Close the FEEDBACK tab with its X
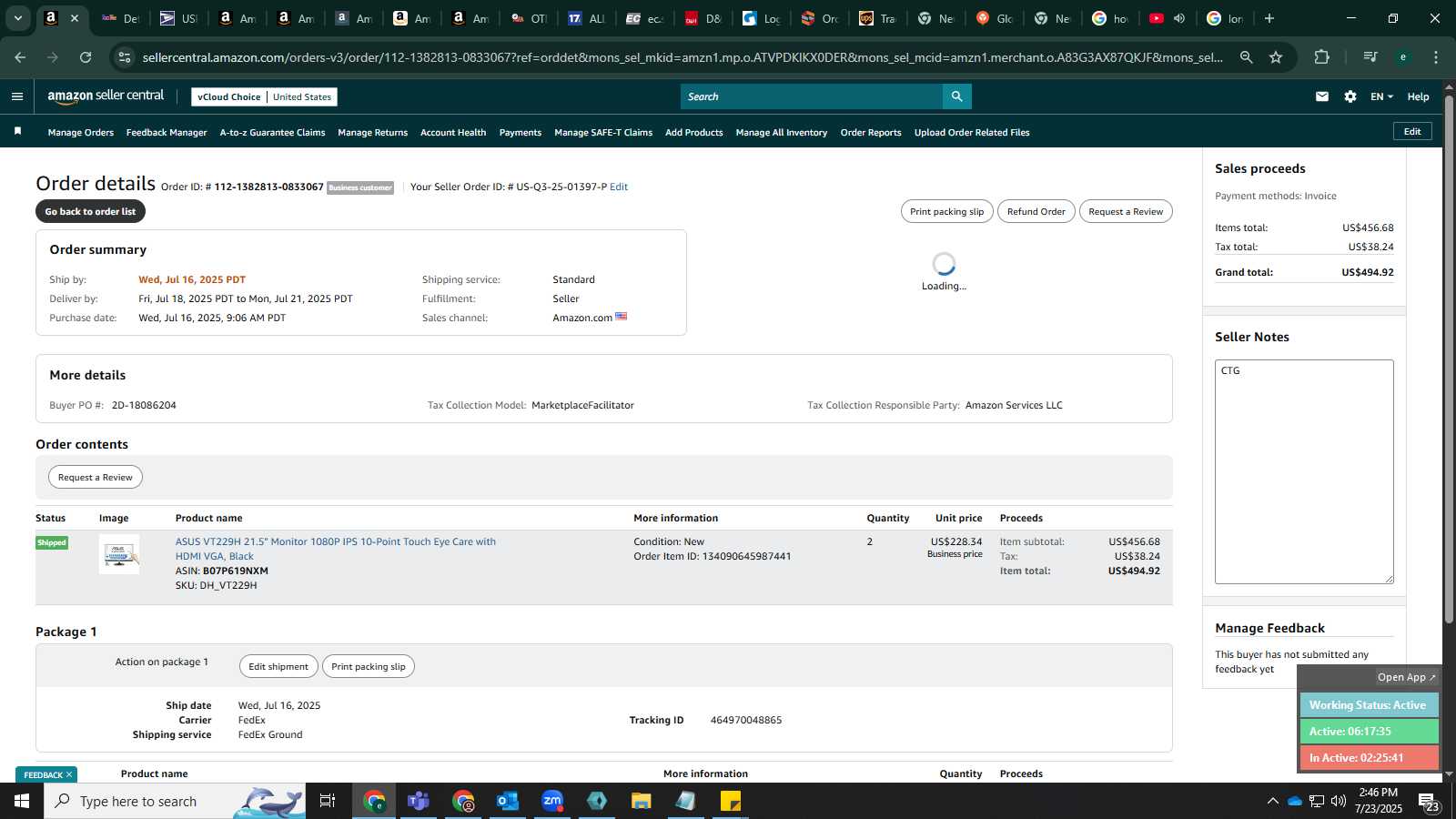The height and width of the screenshot is (819, 1456). click(69, 774)
